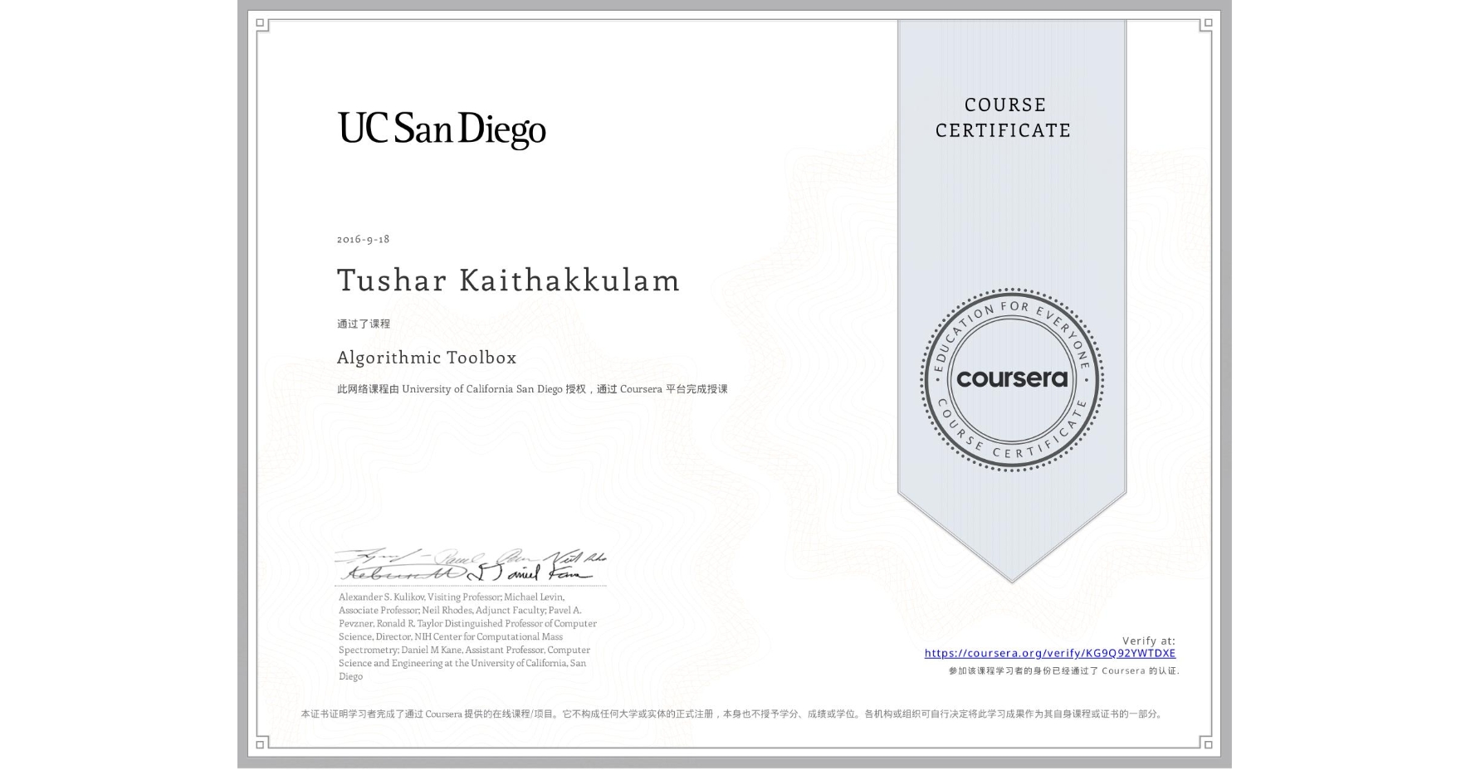Screen dimensions: 1471x770
Task: Click the 通过了课程 text line
Action: tap(364, 324)
